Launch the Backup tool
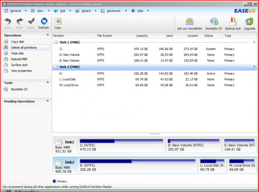The width and height of the screenshot is (259, 192). (233, 23)
